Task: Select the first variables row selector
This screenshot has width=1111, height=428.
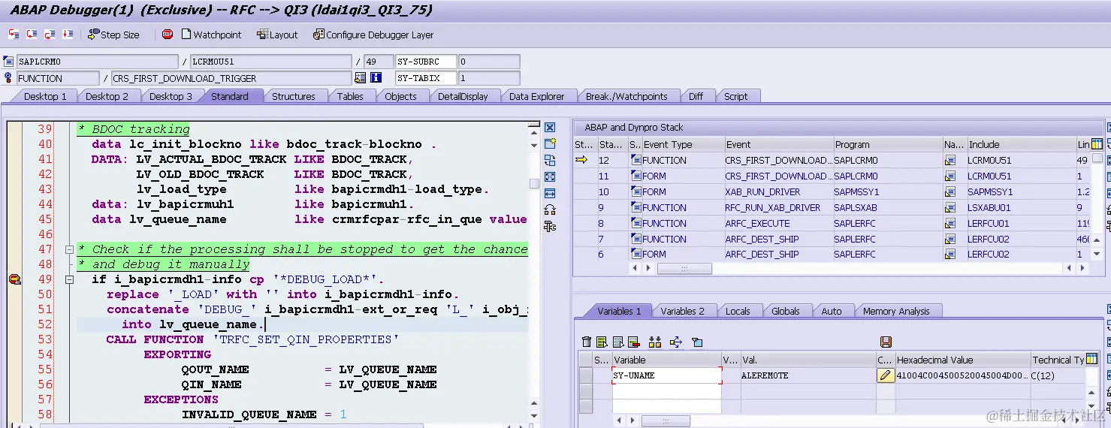Action: pos(585,375)
